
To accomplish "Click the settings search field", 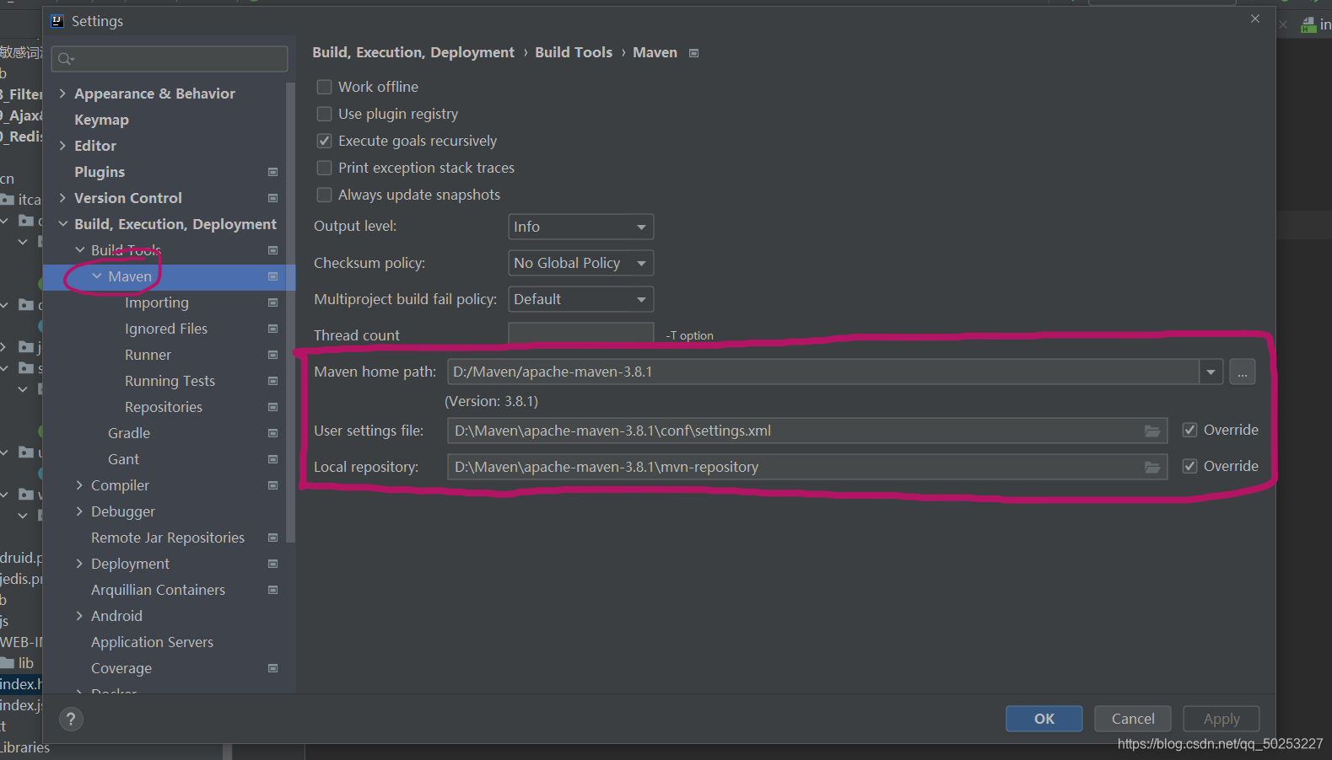I will tap(170, 59).
